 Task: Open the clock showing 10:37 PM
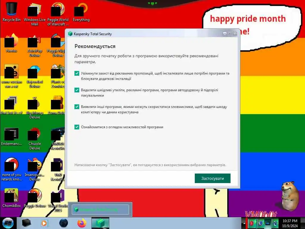pyautogui.click(x=290, y=223)
